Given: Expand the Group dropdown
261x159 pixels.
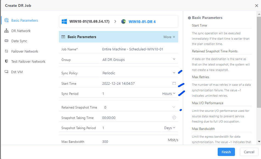Looking at the screenshot, I should point(139,59).
